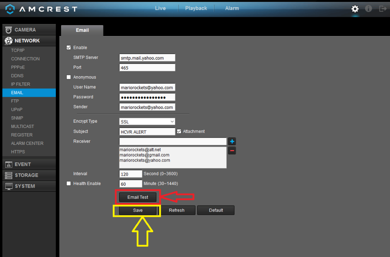
Task: Click the Save button
Action: 138,210
